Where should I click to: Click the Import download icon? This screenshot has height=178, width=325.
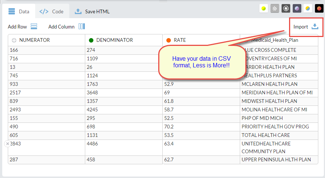coord(315,26)
